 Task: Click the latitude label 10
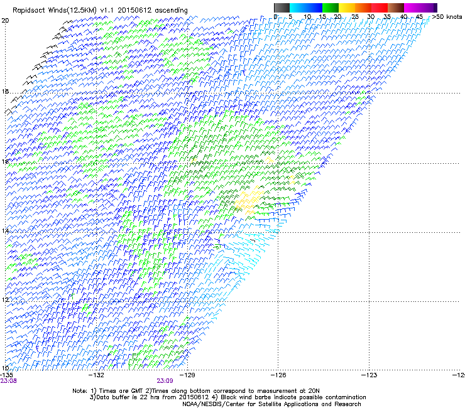pos(5,368)
